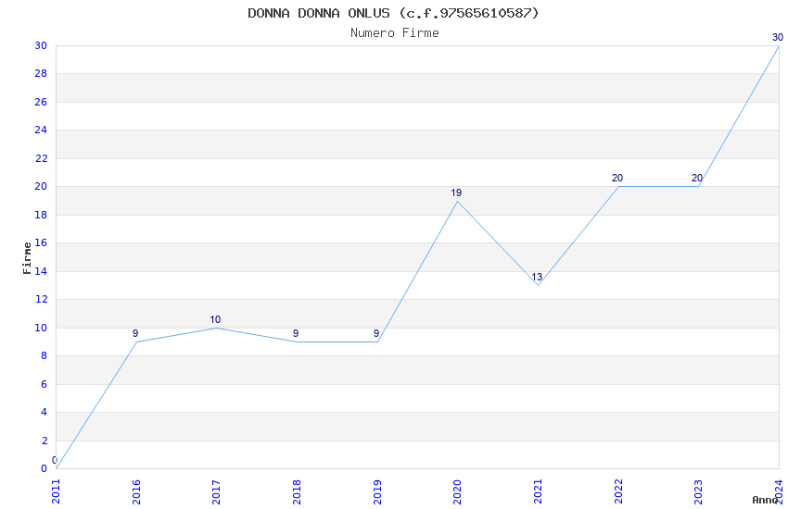Select the y-axis tick label 14
Viewport: 788px width, 509px height.
click(x=41, y=271)
